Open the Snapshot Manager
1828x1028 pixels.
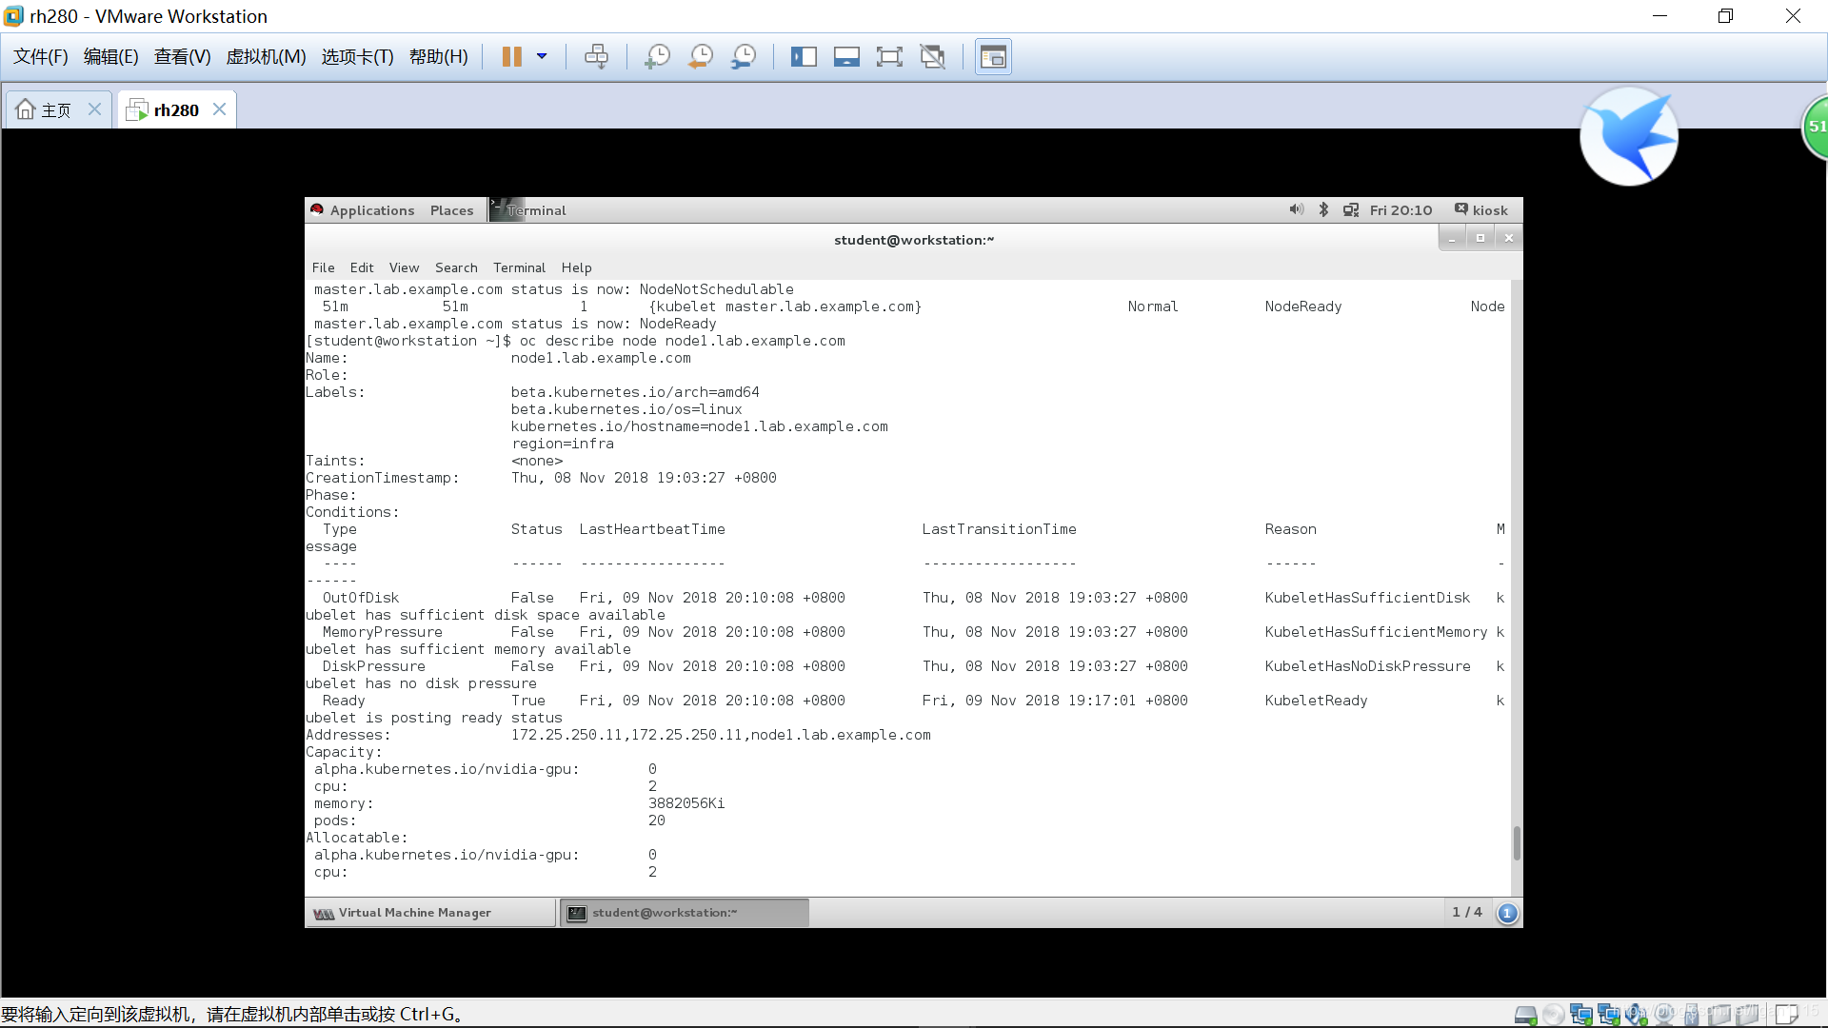click(744, 56)
